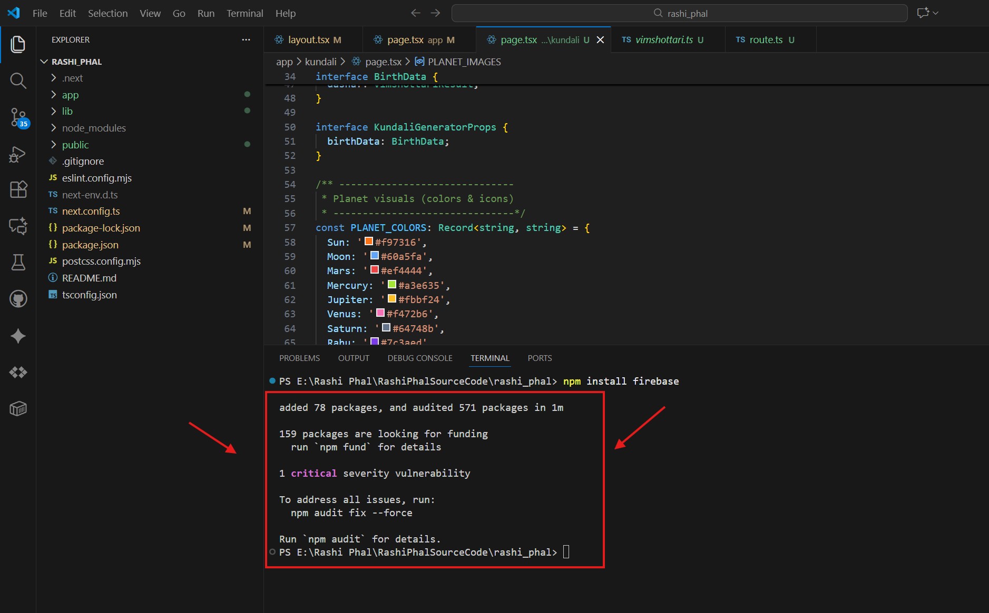Open the Terminal menu
Image resolution: width=989 pixels, height=613 pixels.
244,13
